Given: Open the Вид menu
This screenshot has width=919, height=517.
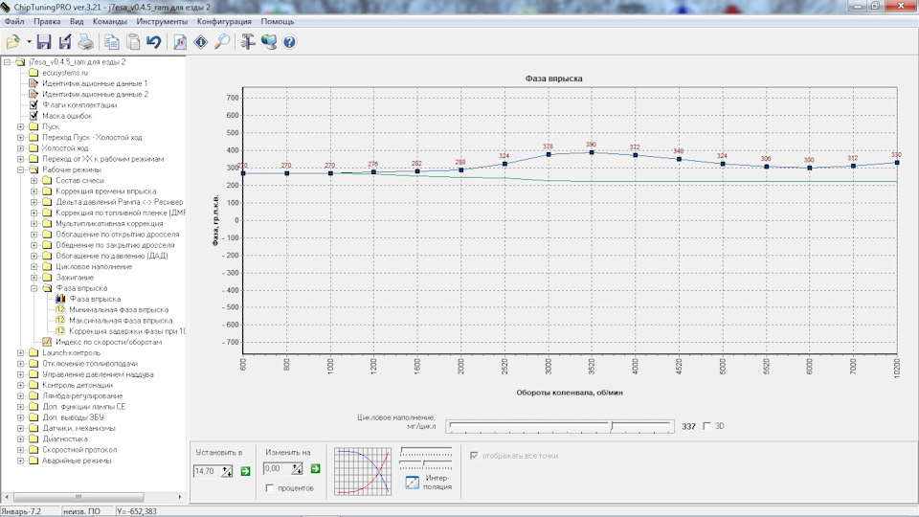Looking at the screenshot, I should 77,21.
